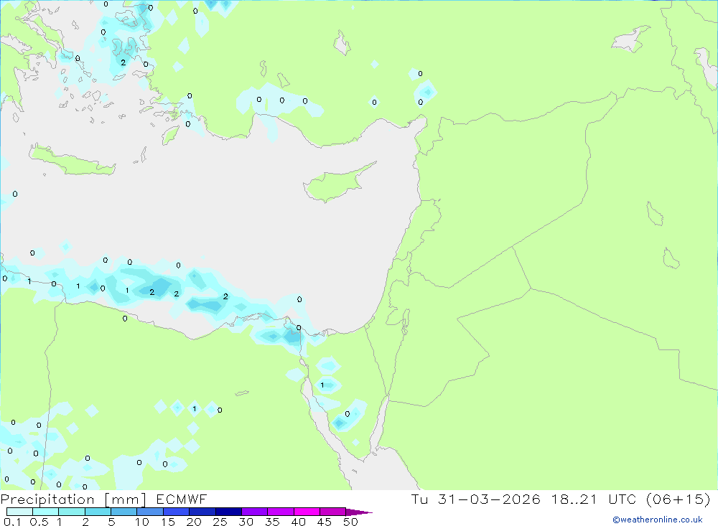
Task: Pick the 0.1–0.5 mm legend color swatch
Action: click(x=19, y=512)
